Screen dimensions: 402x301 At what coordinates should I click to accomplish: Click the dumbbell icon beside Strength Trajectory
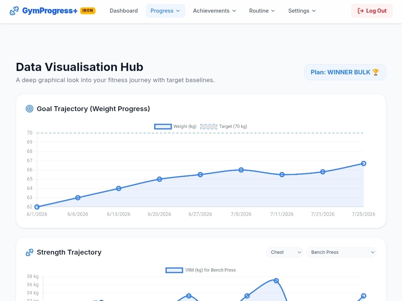[x=29, y=252]
